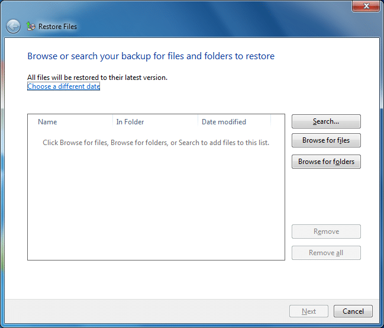Click the Restore Files wizard icon
384x328 pixels.
point(31,26)
